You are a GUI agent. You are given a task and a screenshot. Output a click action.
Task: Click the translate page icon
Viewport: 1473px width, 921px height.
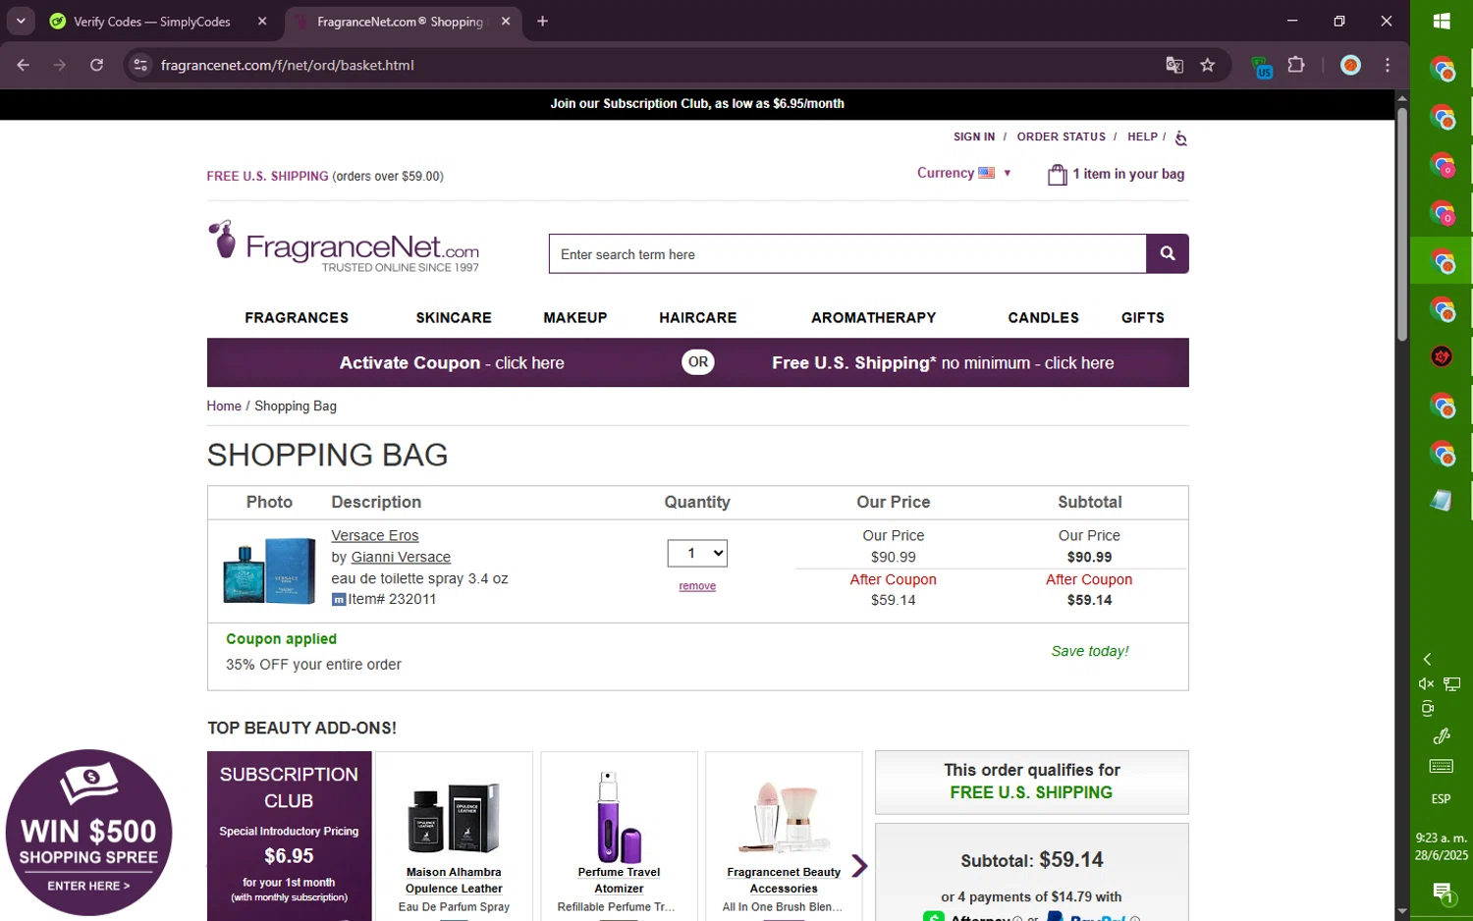tap(1173, 65)
